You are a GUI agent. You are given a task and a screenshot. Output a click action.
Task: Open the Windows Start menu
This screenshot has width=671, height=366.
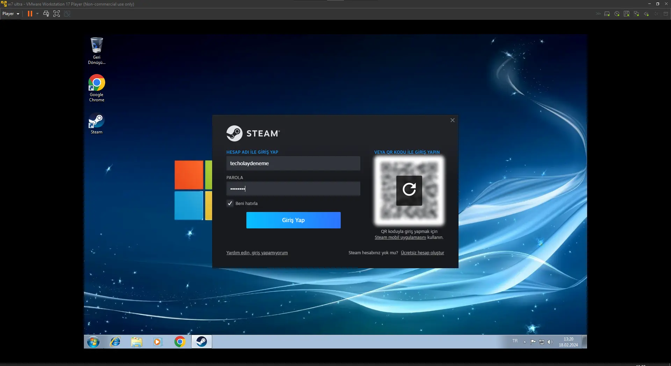click(93, 342)
